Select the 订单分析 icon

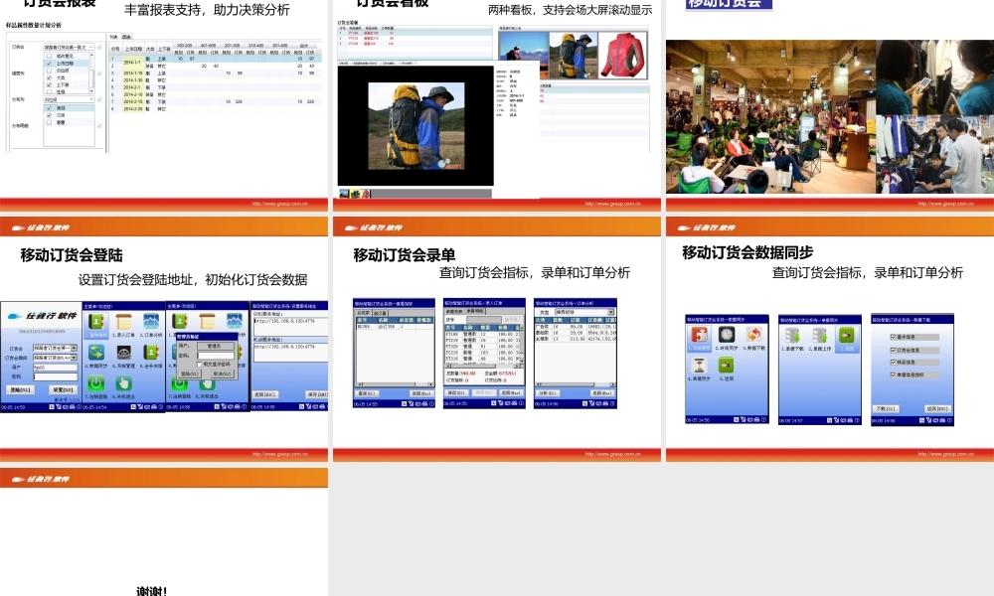[x=153, y=320]
